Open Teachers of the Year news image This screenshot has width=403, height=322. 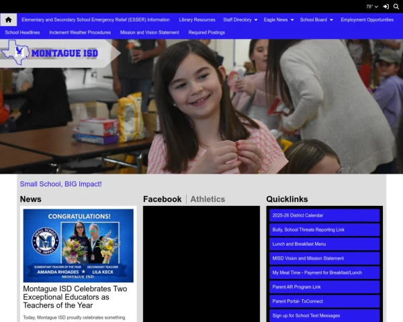point(79,246)
